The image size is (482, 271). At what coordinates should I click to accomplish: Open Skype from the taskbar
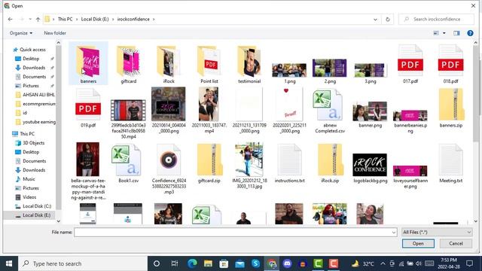[255, 263]
